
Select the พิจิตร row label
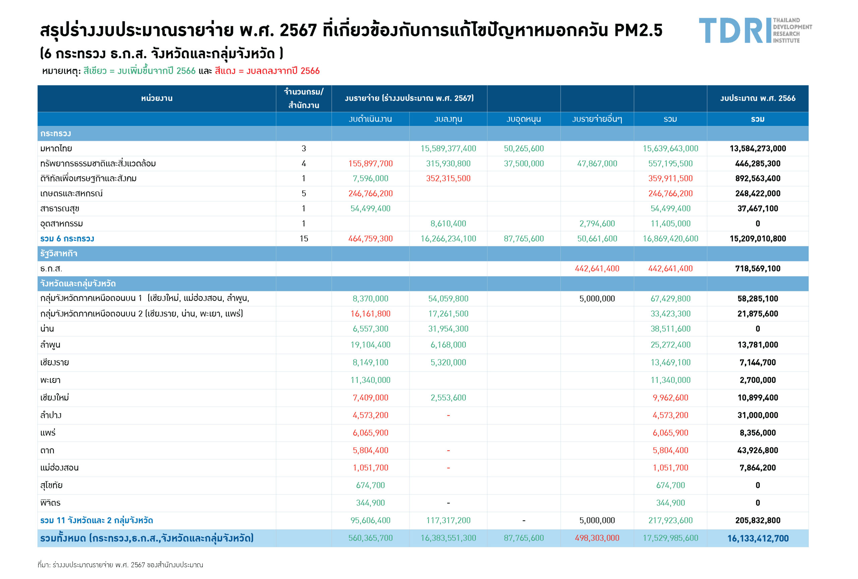50,503
